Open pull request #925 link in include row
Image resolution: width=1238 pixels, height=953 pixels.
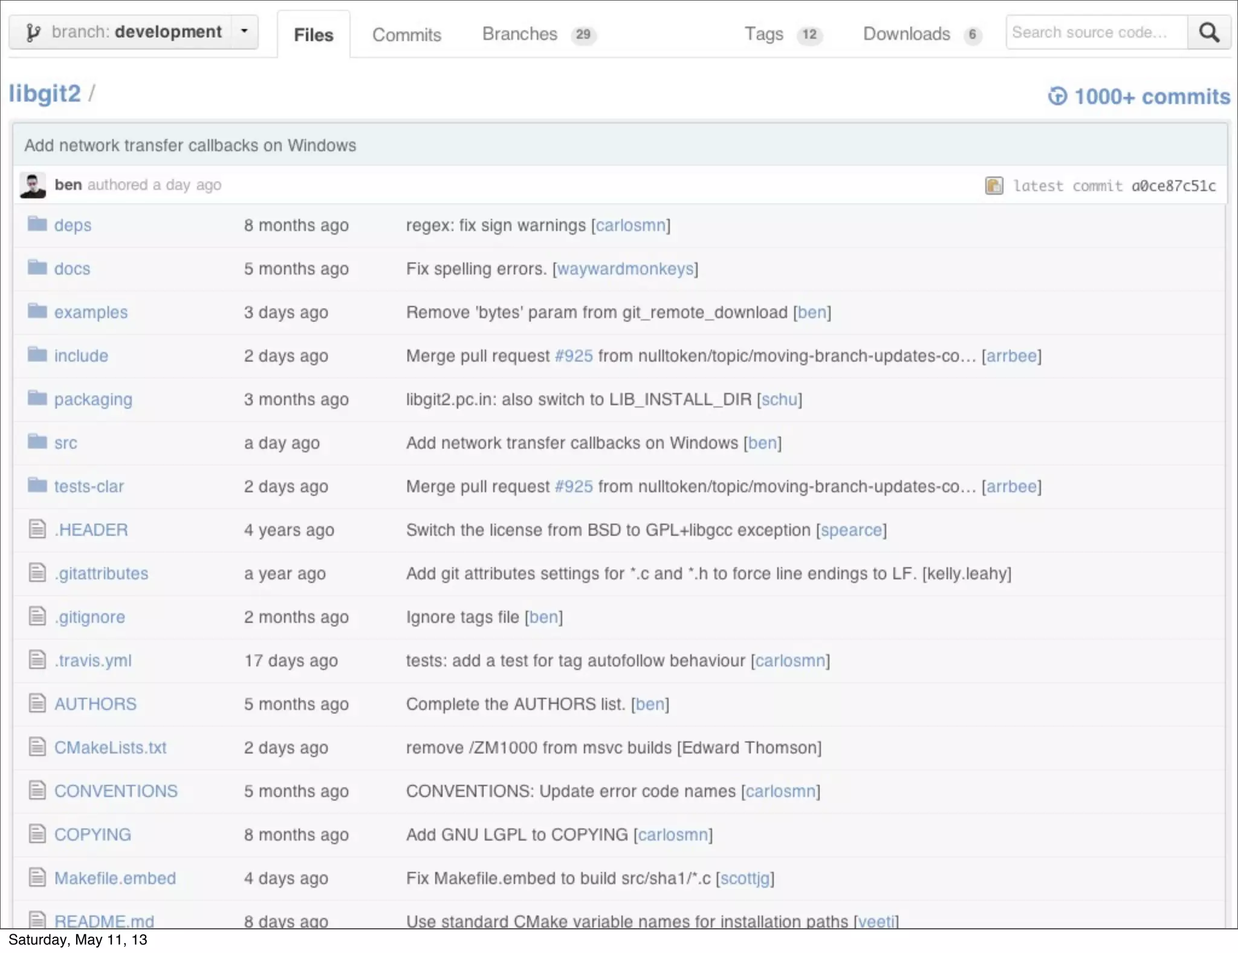(574, 356)
